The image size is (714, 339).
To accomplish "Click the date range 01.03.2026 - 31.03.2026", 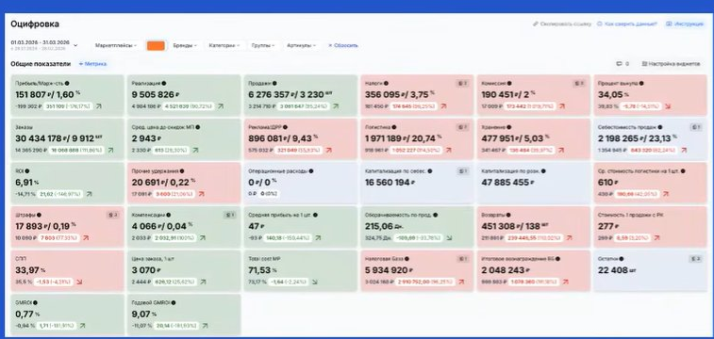I will point(40,42).
